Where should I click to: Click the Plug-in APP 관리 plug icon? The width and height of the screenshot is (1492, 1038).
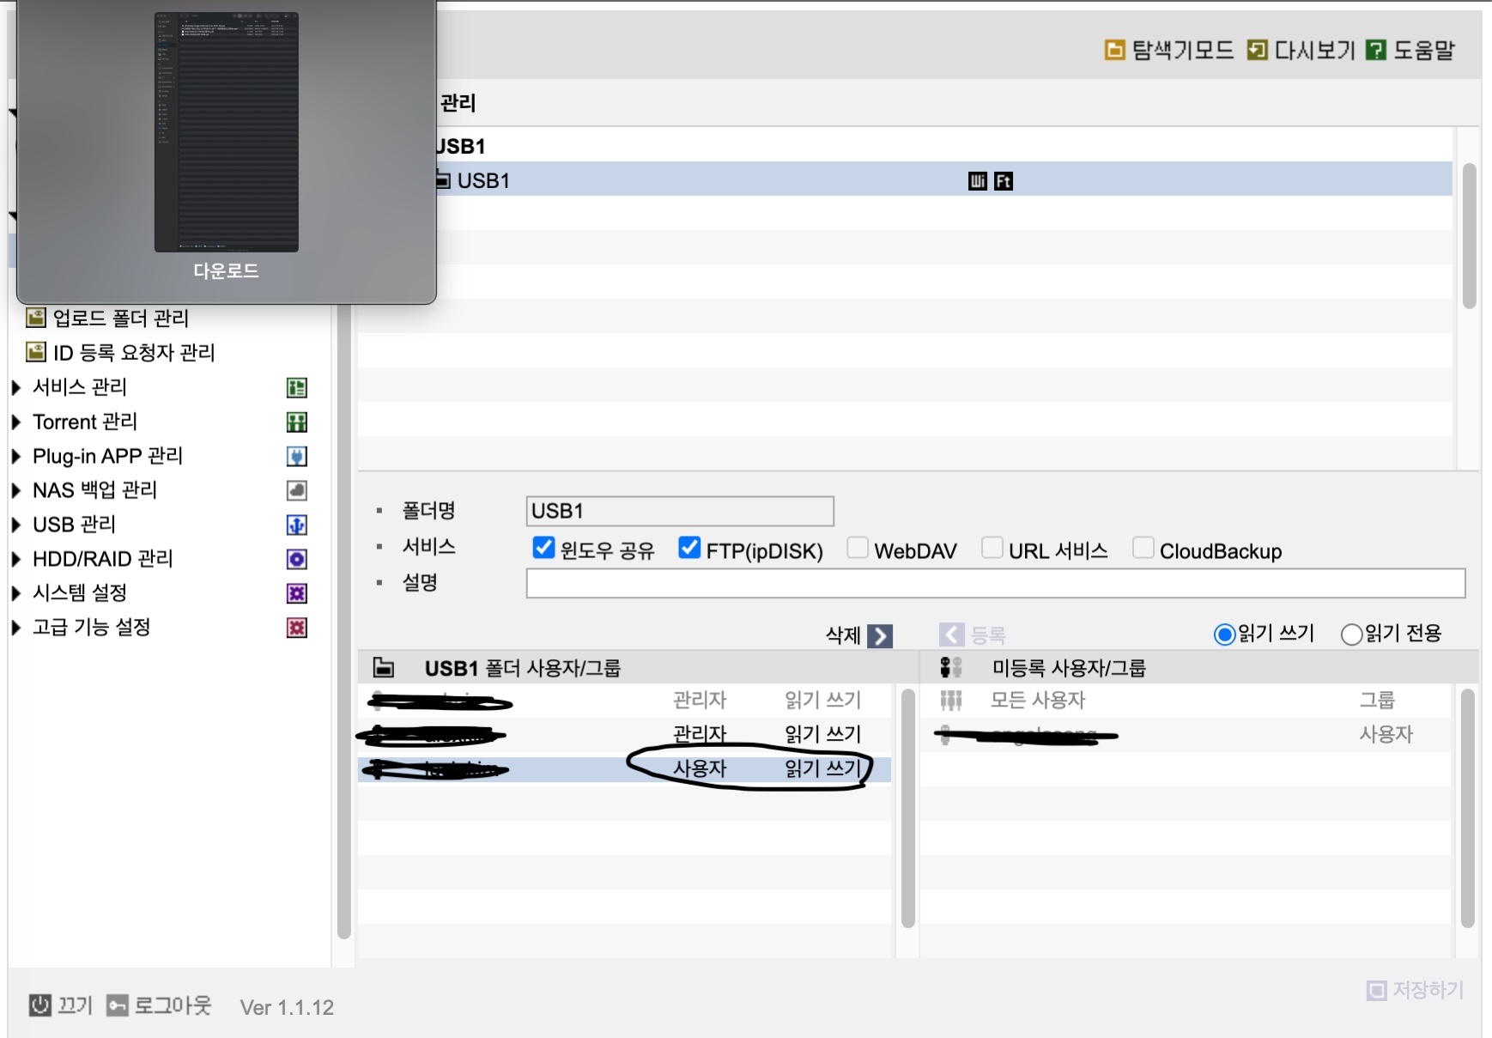(x=296, y=456)
